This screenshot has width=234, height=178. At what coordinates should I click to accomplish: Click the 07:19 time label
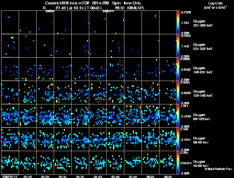click(x=28, y=177)
